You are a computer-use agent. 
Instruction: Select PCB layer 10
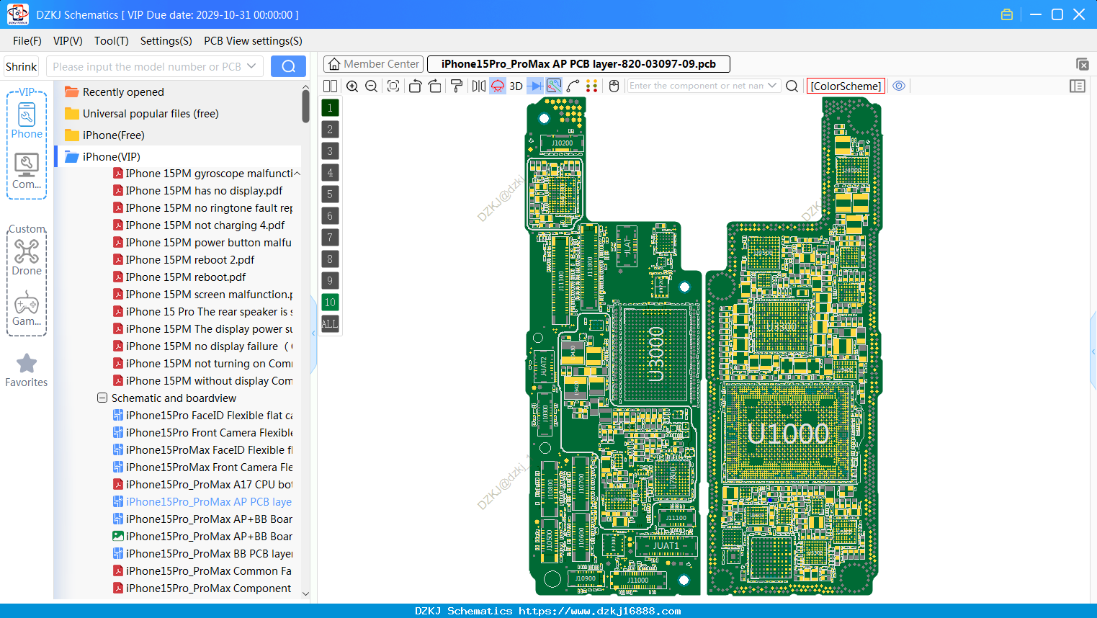[x=330, y=303]
